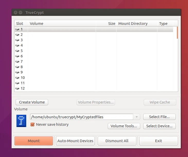Screen dimensions: 188x157
Task: Open Volume Properties dialog
Action: click(x=96, y=102)
